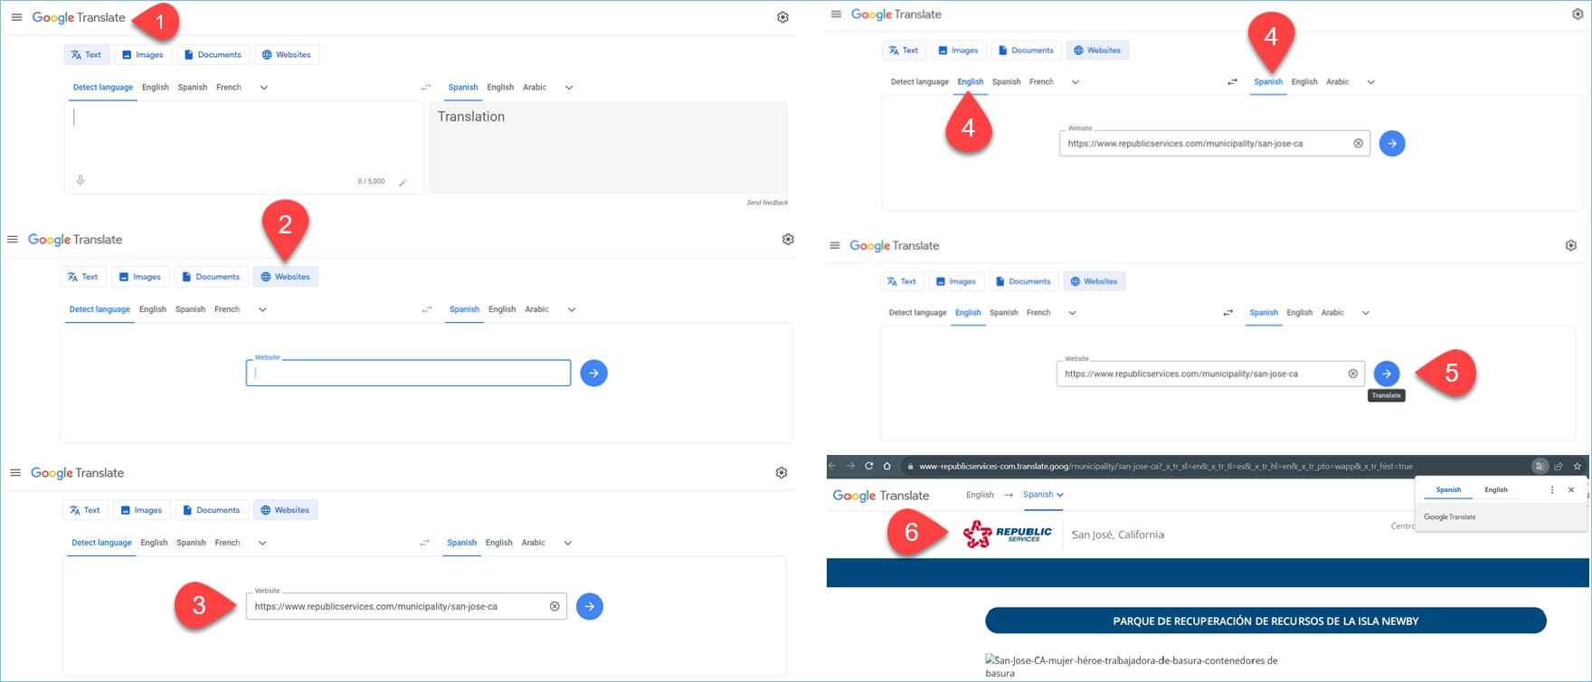Click the blue arrow button beside the empty Website field
The height and width of the screenshot is (682, 1592).
[593, 373]
